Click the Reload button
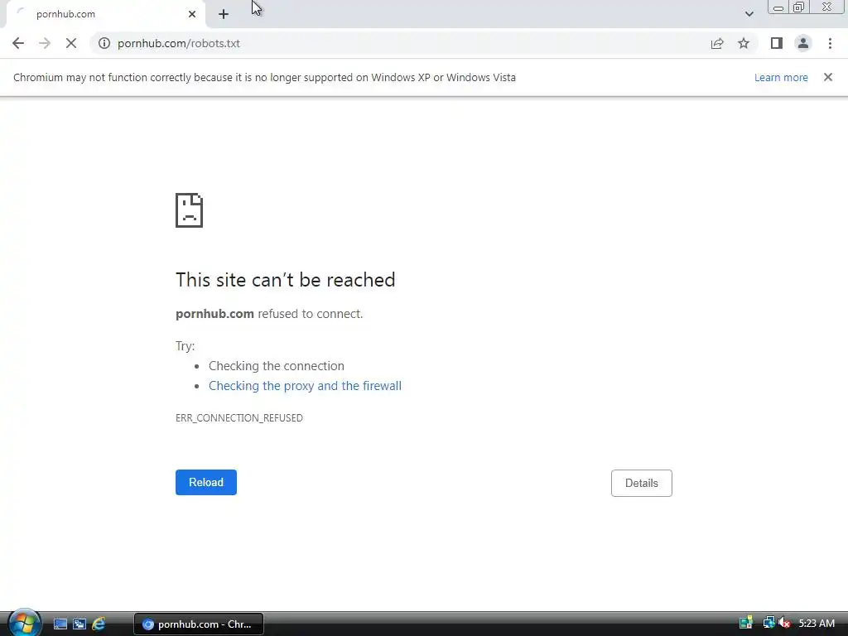The height and width of the screenshot is (636, 848). 206,483
